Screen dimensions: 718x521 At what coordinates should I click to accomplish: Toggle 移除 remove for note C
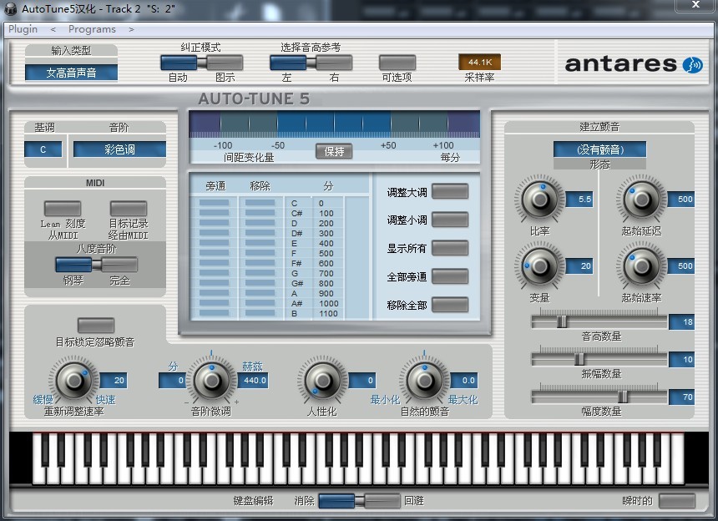click(x=260, y=203)
